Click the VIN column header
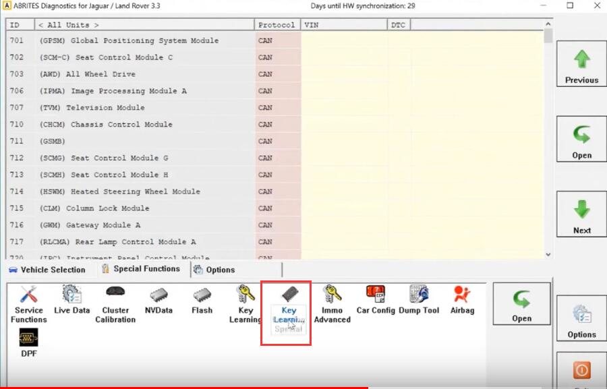 (344, 25)
